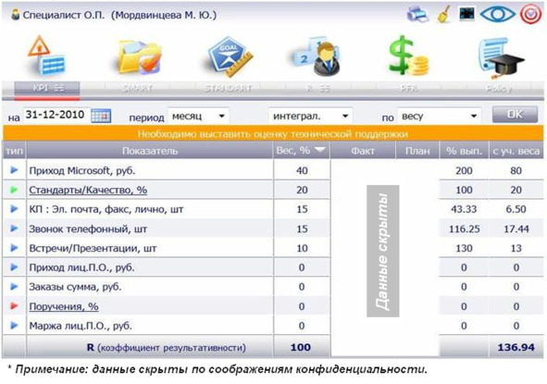This screenshot has height=384, width=547.
Task: Click the broom clean-up icon
Action: [444, 15]
